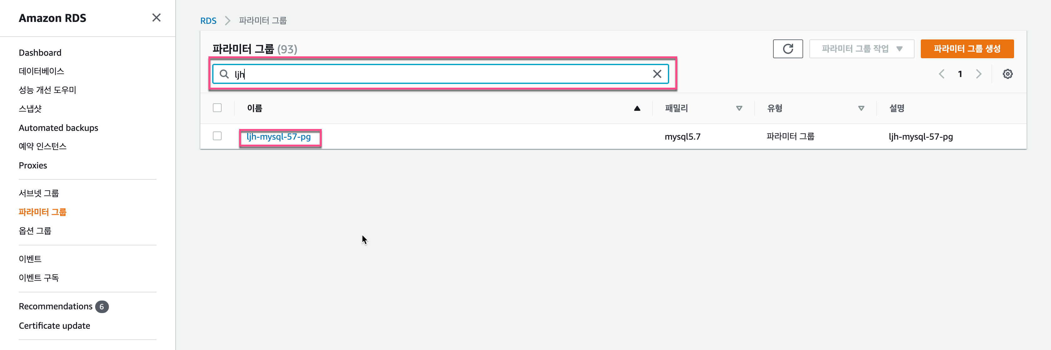The width and height of the screenshot is (1051, 350).
Task: Click the refresh parameter groups icon
Action: click(x=787, y=49)
